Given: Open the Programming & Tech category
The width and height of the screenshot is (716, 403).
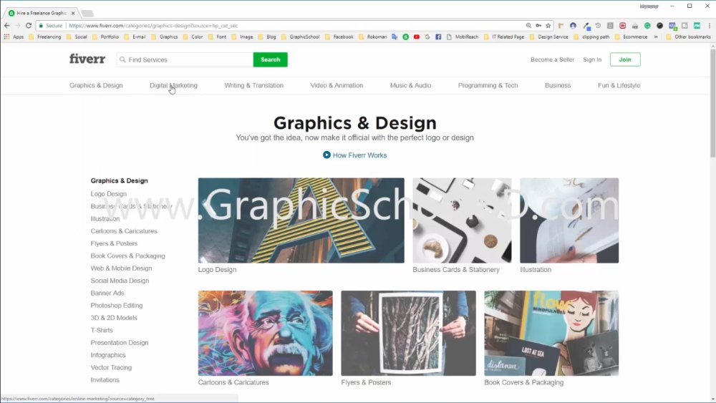Looking at the screenshot, I should click(x=488, y=85).
